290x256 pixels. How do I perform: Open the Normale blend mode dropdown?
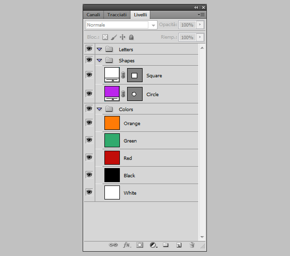click(121, 25)
